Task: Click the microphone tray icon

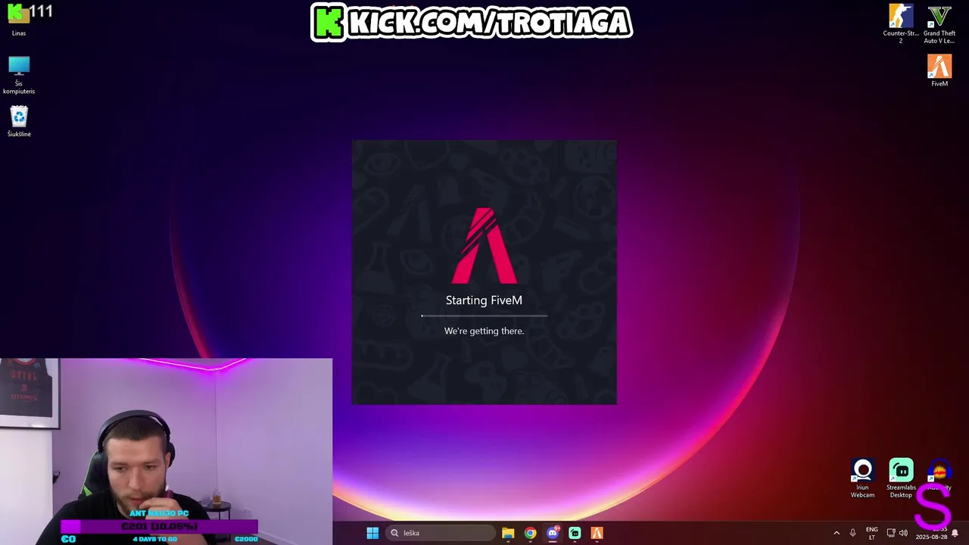Action: pyautogui.click(x=853, y=533)
